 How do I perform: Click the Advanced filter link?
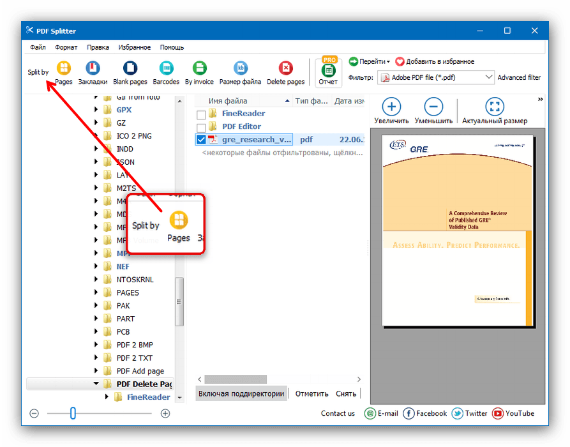[519, 77]
